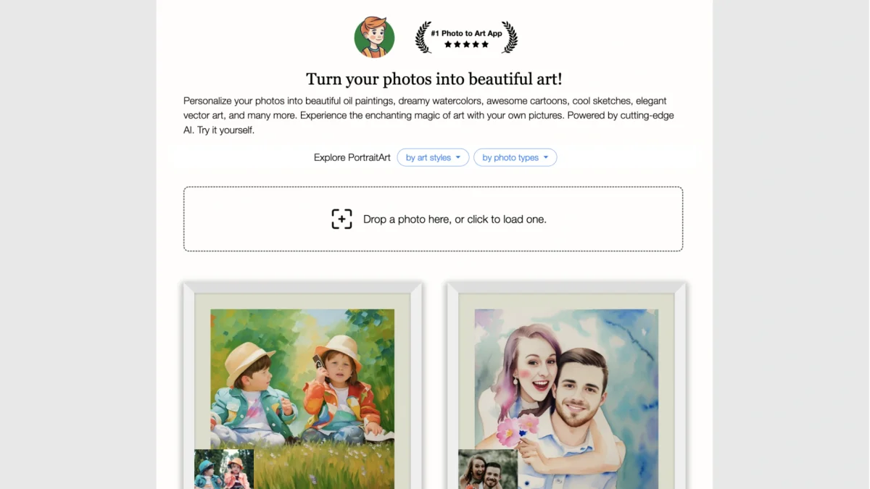Click the photo frame plus icon

[x=341, y=219]
